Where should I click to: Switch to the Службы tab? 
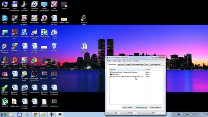pyautogui.click(x=128, y=64)
